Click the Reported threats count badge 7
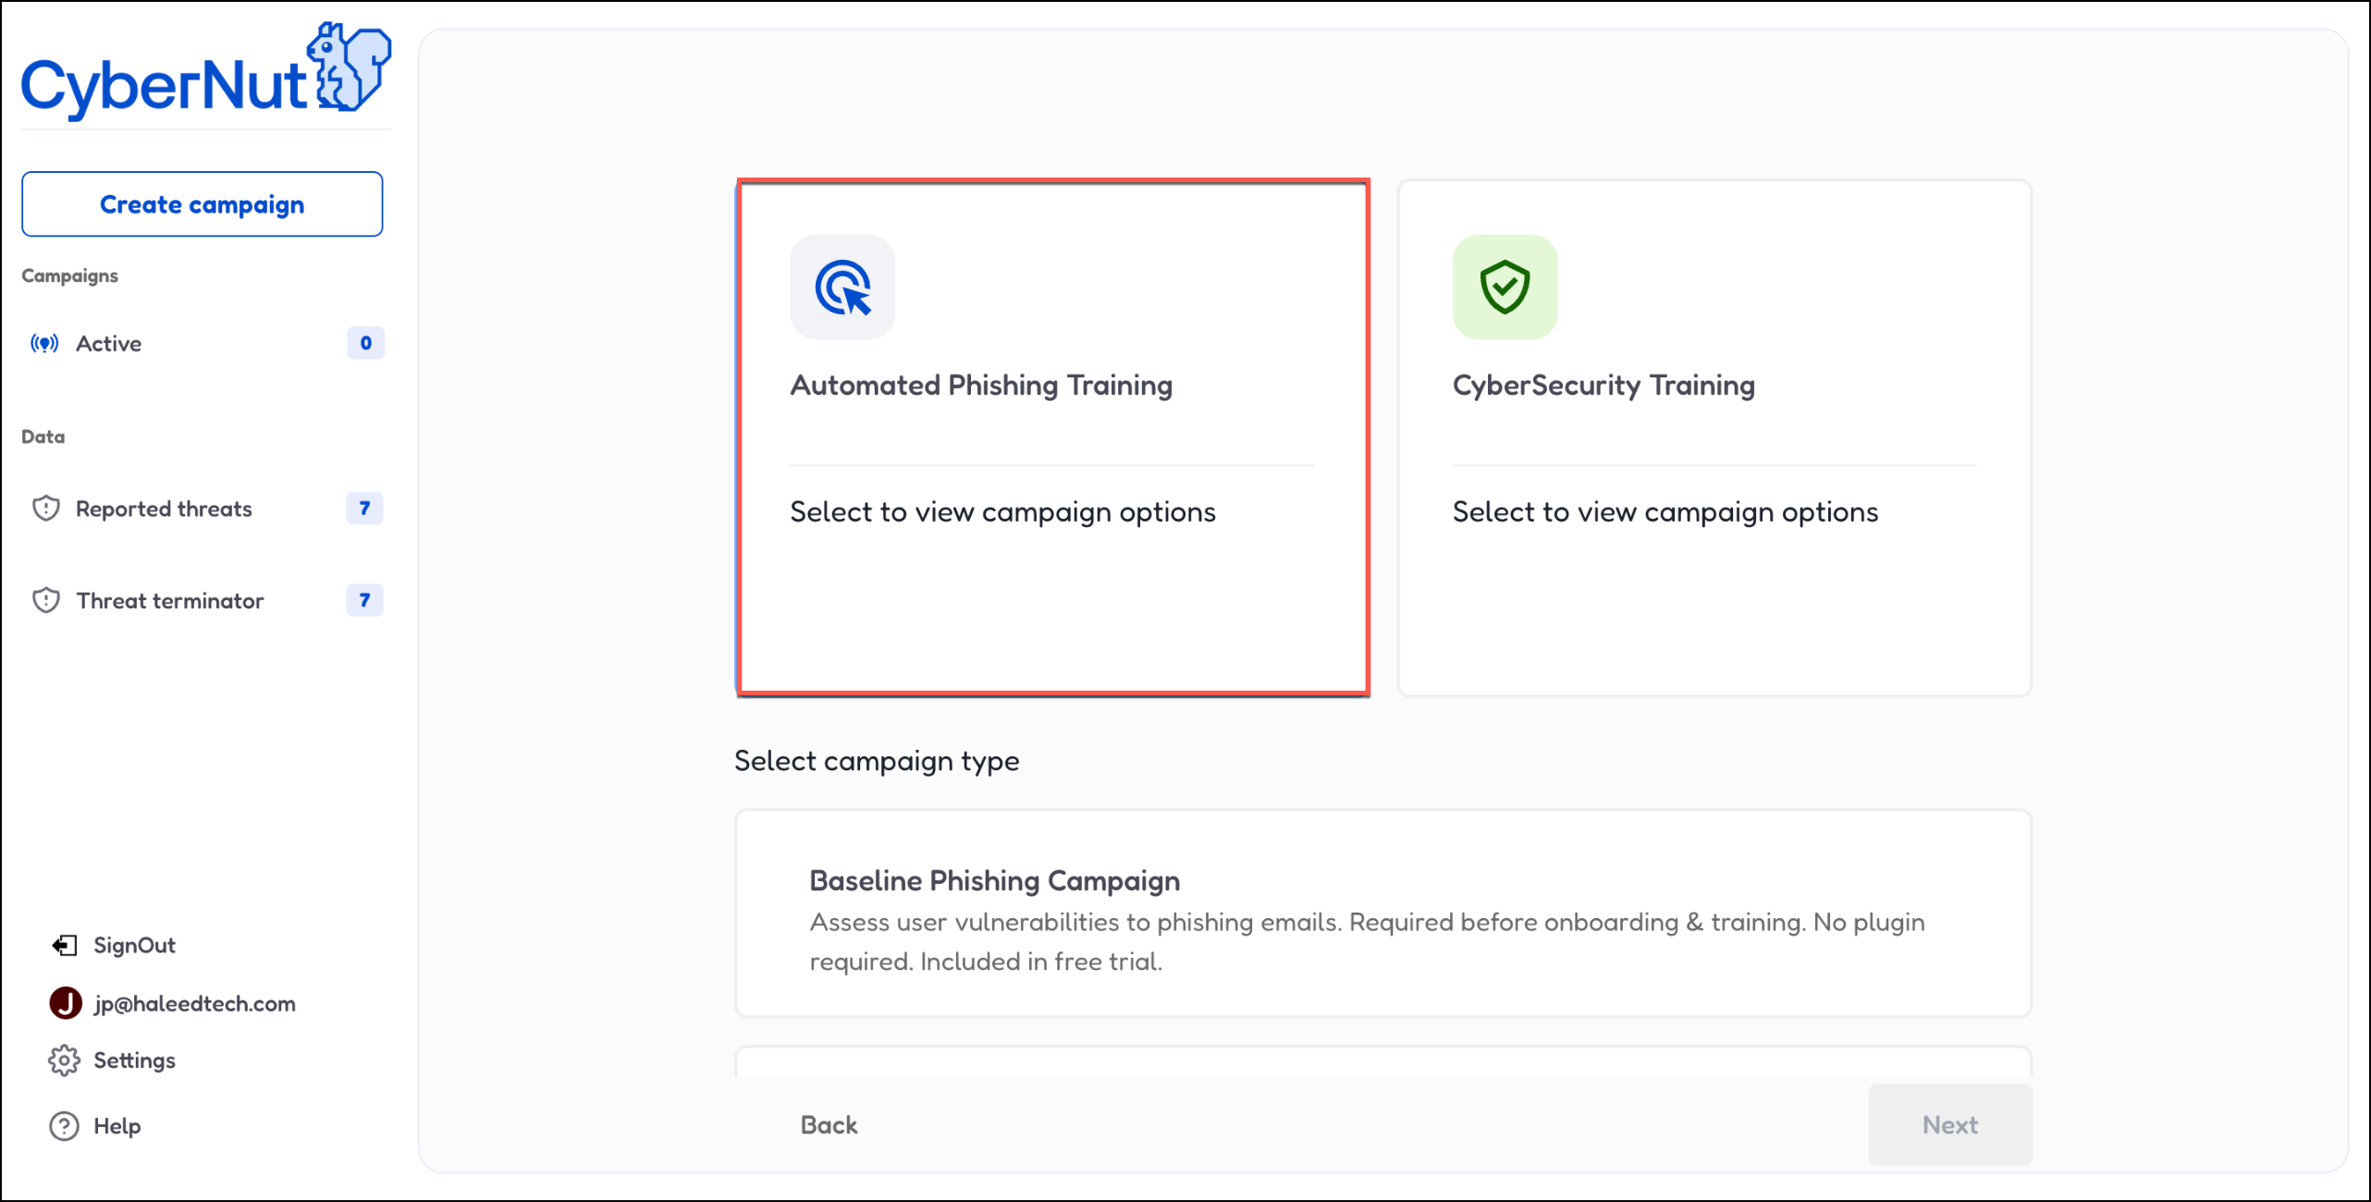Image resolution: width=2371 pixels, height=1202 pixels. [364, 509]
